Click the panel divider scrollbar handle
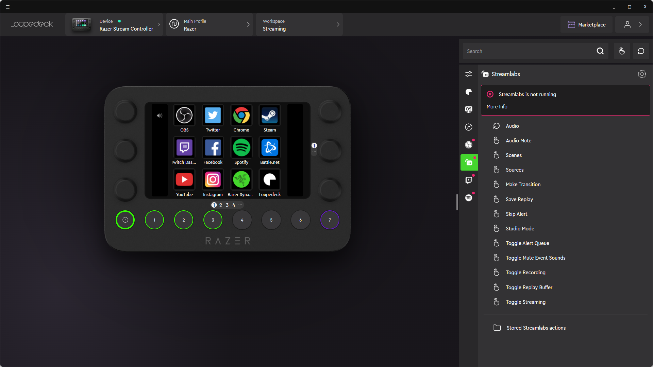This screenshot has height=367, width=653. (x=457, y=202)
